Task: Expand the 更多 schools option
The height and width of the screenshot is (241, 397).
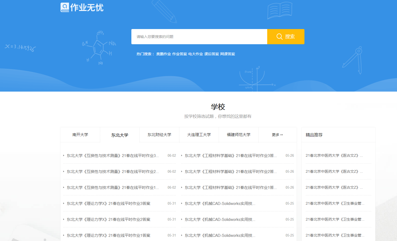Action: coord(277,135)
